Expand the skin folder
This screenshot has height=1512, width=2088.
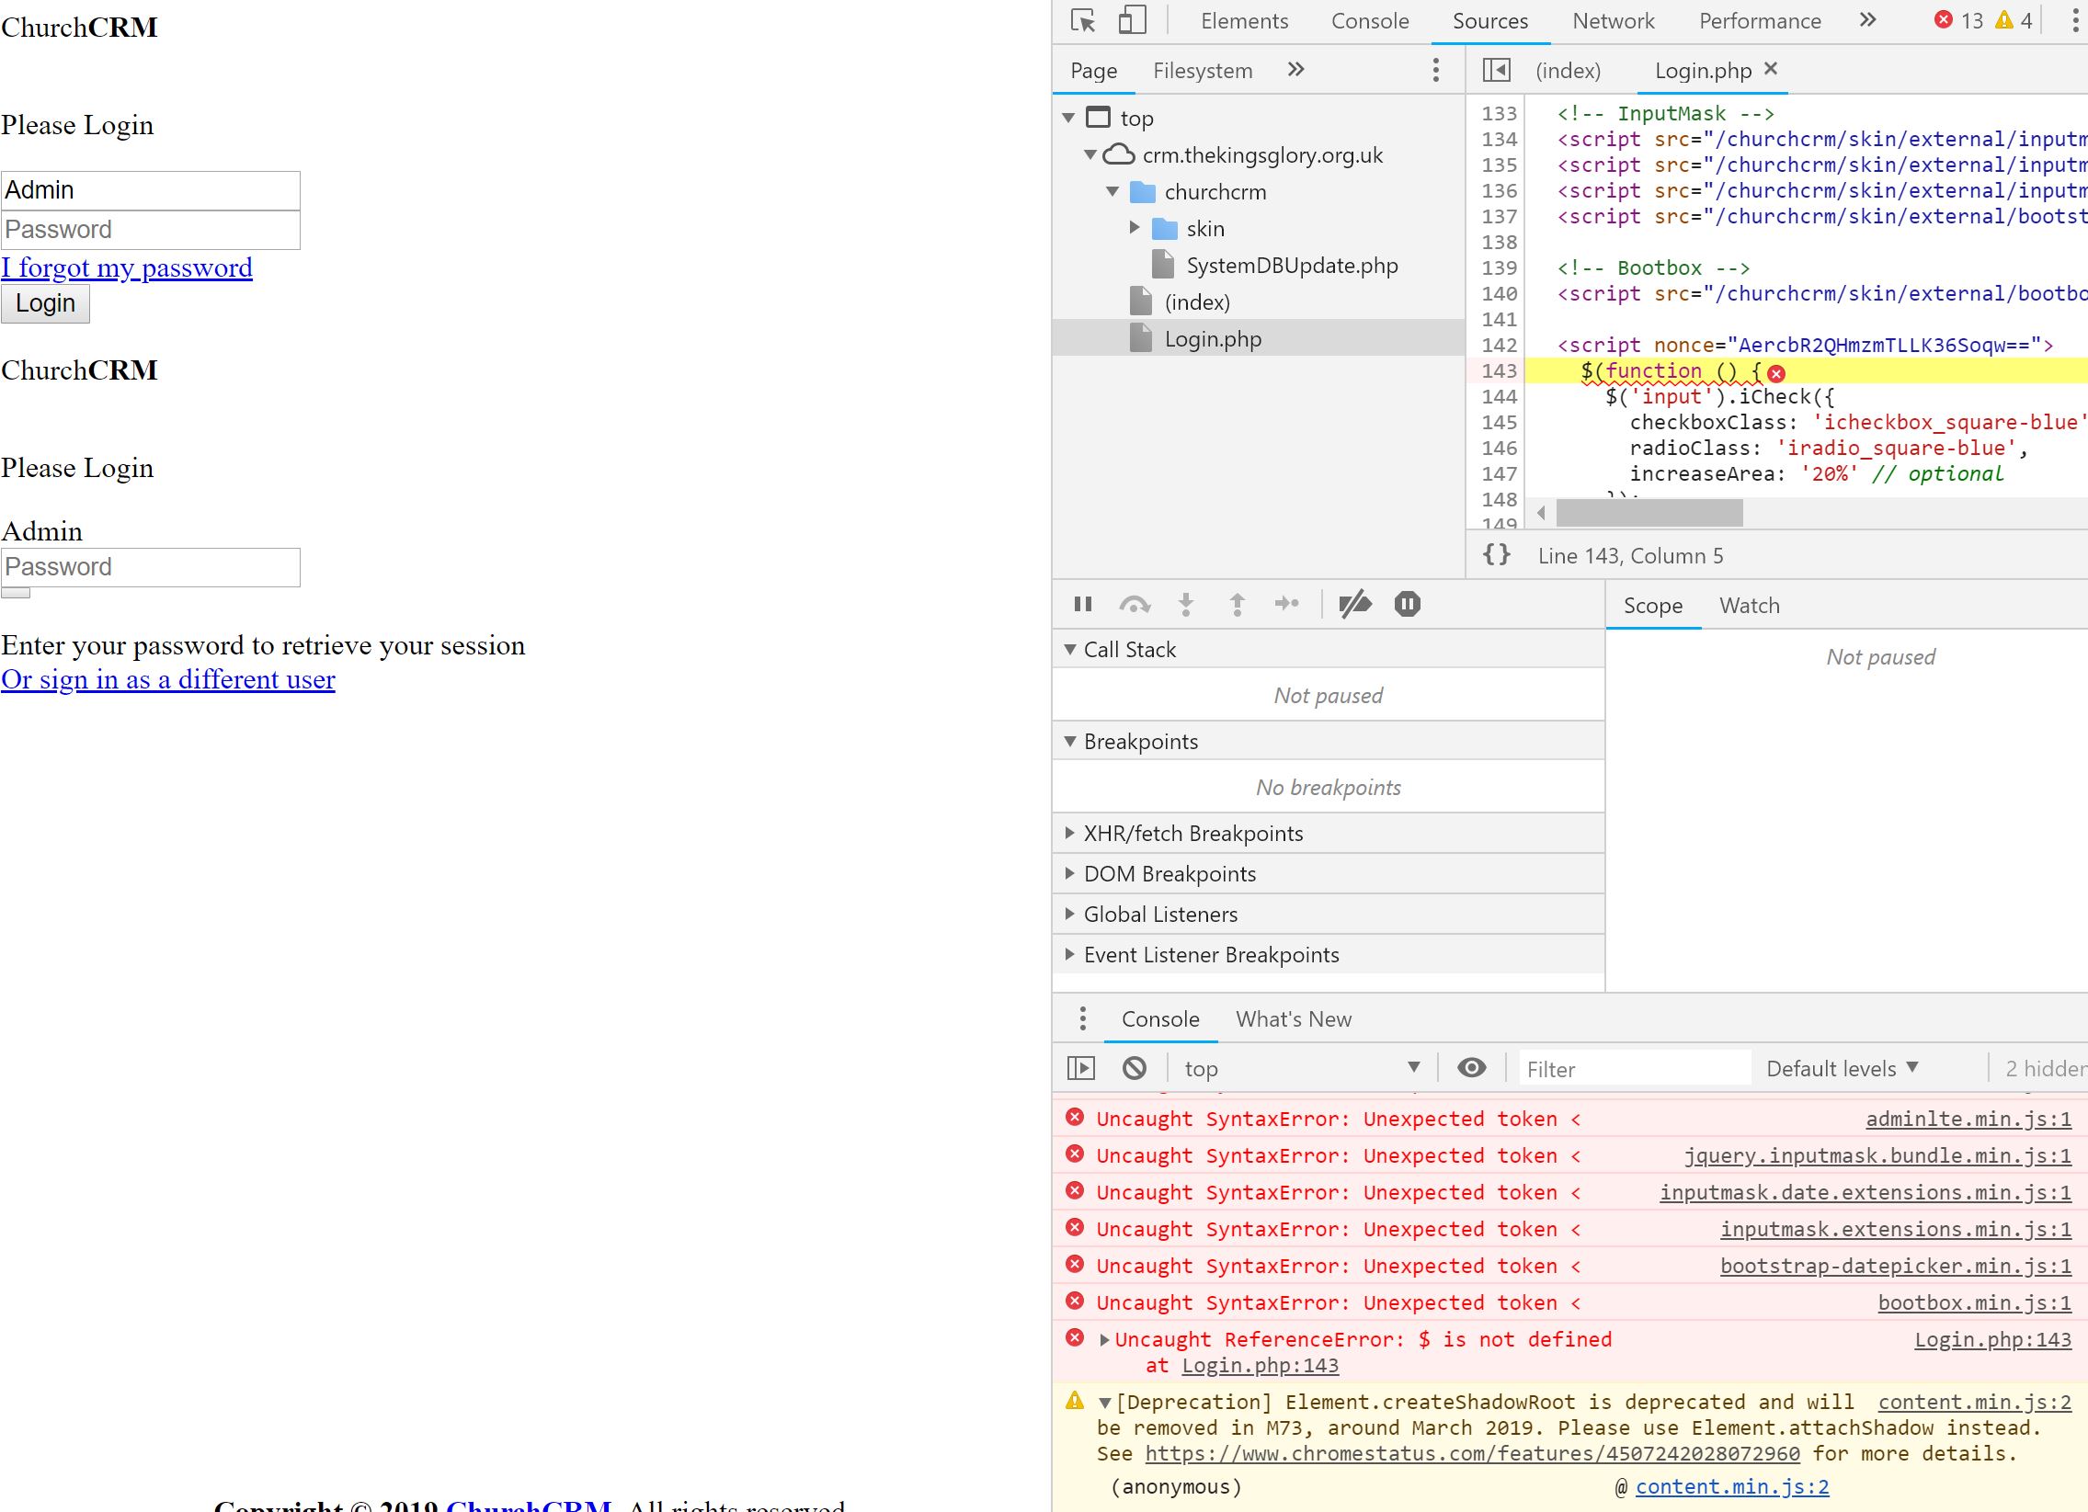point(1135,227)
